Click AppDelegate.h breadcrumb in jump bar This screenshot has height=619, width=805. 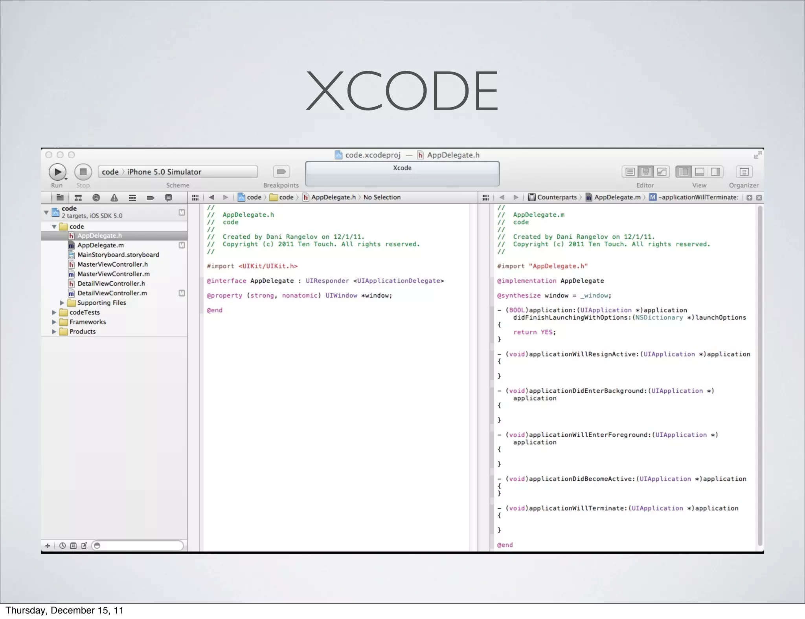tap(329, 197)
